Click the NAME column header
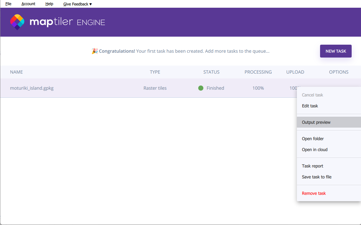The image size is (361, 225). point(16,72)
